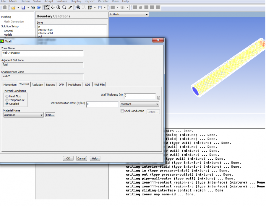The image size is (266, 206).
Task: Open the Mesh menu
Action: (13, 1)
